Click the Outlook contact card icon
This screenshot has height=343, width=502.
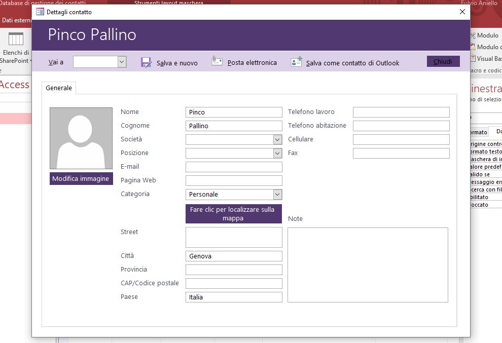(296, 61)
